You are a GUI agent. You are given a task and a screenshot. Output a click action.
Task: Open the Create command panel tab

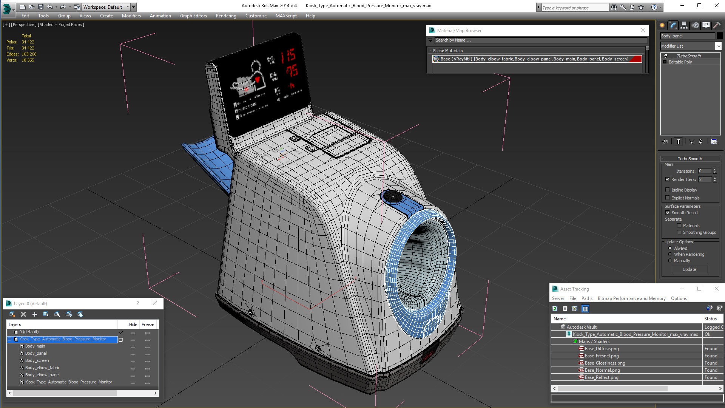point(662,25)
